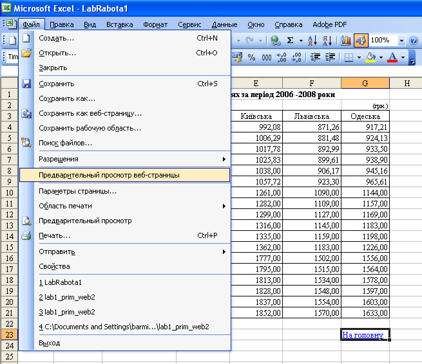Viewport: 422px width, 364px height.
Task: Choose Создать... from the File menu
Action: [125, 38]
